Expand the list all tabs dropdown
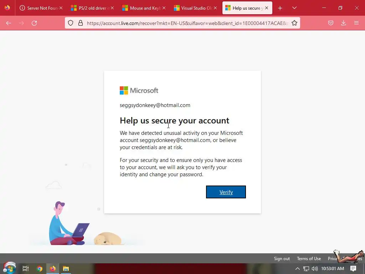This screenshot has width=365, height=274. pos(294,8)
